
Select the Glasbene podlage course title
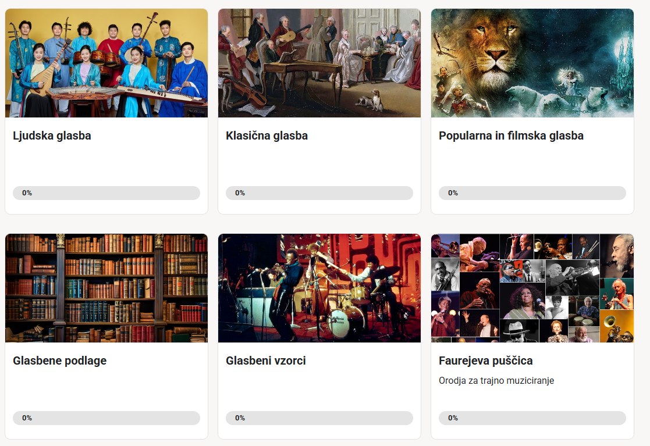59,361
